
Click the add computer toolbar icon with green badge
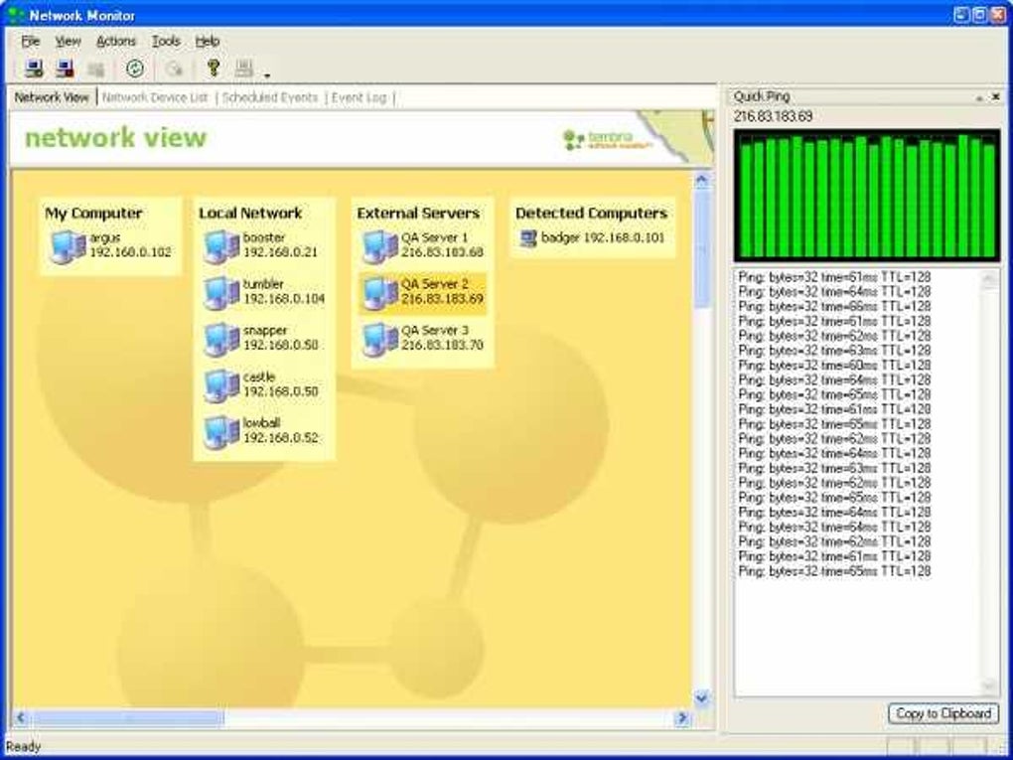34,68
